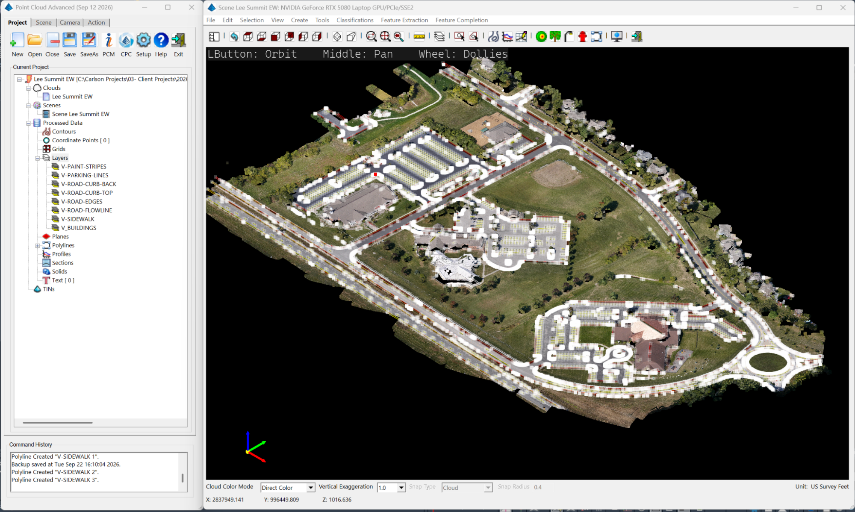Click the PCM info icon
855x512 pixels.
coord(109,40)
